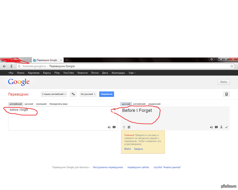
Task: Open 'служба "Анализ рынков"' footer link
Action: (x=167, y=167)
